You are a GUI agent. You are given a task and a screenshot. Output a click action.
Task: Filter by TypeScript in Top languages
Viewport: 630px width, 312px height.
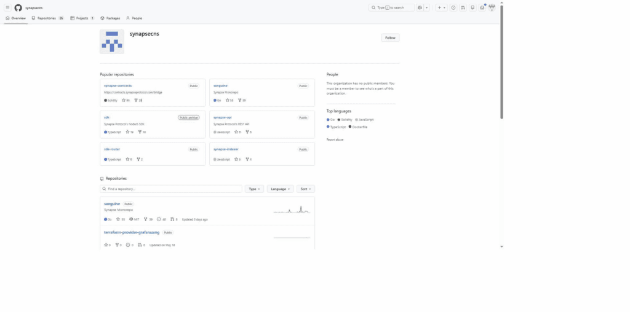(337, 127)
